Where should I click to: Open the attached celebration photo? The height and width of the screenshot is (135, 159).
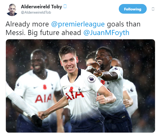click(80, 86)
